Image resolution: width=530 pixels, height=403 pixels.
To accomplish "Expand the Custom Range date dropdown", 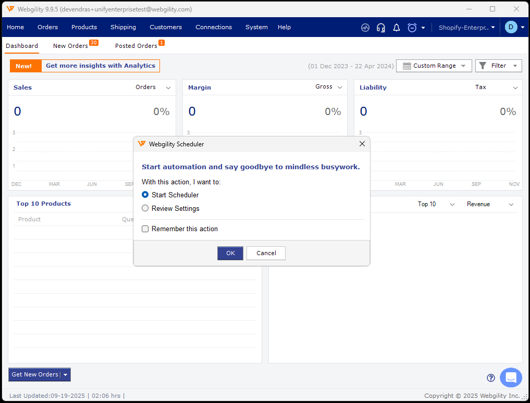I will 434,66.
